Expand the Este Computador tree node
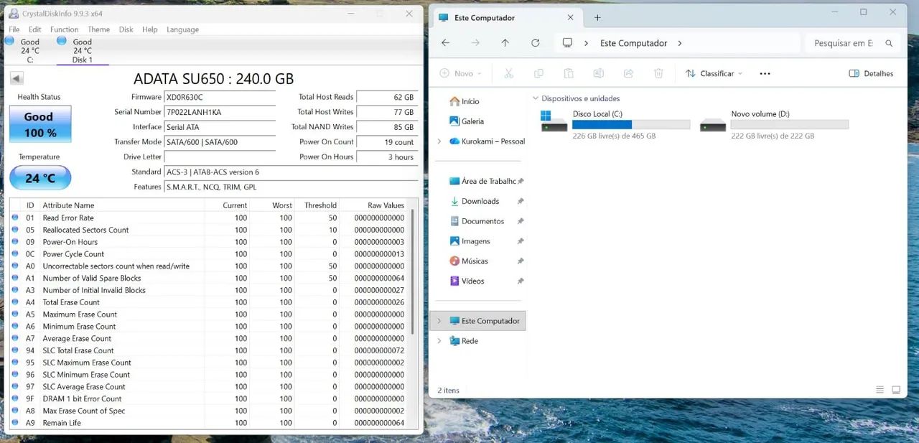The width and height of the screenshot is (919, 443). click(439, 321)
